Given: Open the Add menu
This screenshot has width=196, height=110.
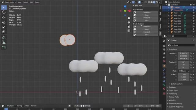Looking at the screenshot, I should point(31,2).
